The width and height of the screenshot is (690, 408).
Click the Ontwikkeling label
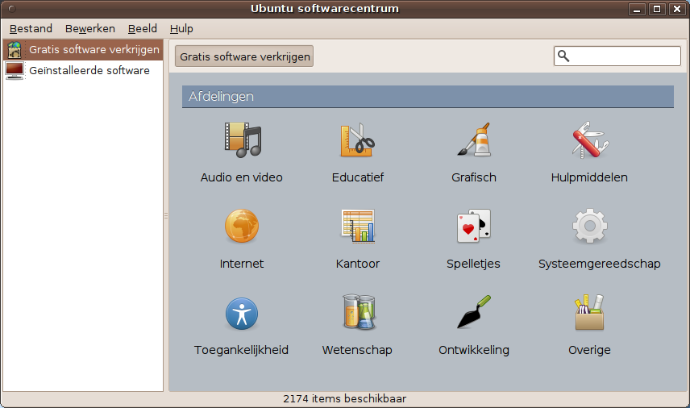pyautogui.click(x=474, y=350)
